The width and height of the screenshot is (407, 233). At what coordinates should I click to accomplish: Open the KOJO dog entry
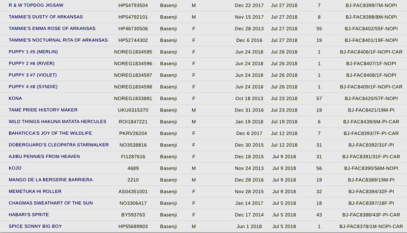point(15,168)
